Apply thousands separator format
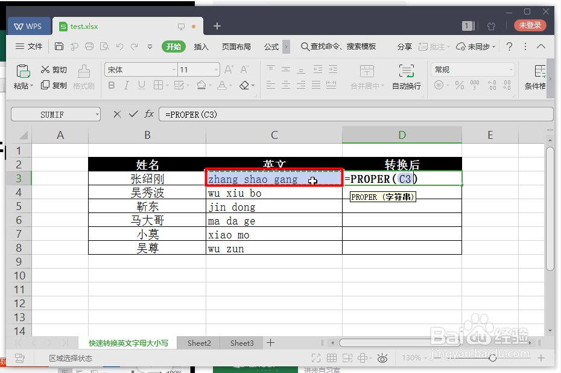 click(475, 85)
